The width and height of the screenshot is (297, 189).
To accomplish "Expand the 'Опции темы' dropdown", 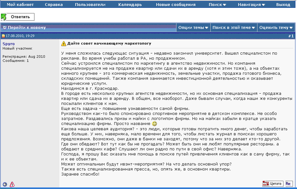I will click(x=193, y=28).
